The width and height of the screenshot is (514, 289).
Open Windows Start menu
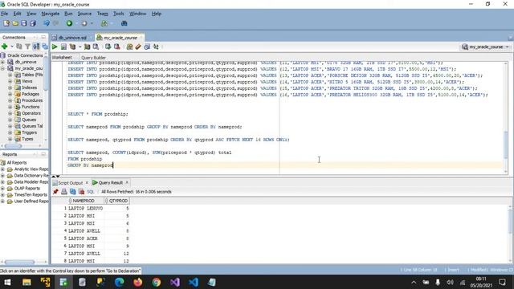point(7,282)
